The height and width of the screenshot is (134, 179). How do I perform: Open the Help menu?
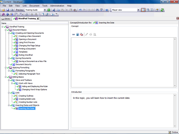click(69, 6)
